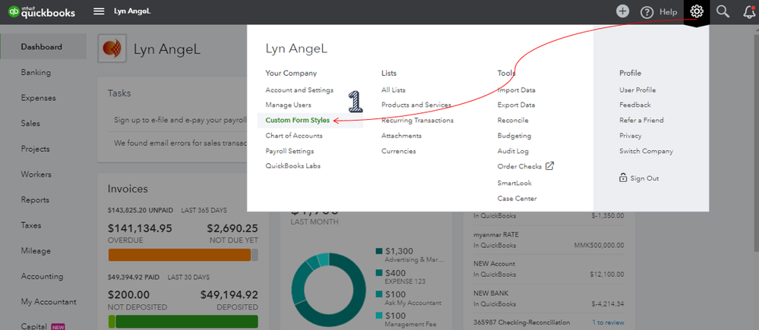
Task: Open Attachments list
Action: [401, 136]
